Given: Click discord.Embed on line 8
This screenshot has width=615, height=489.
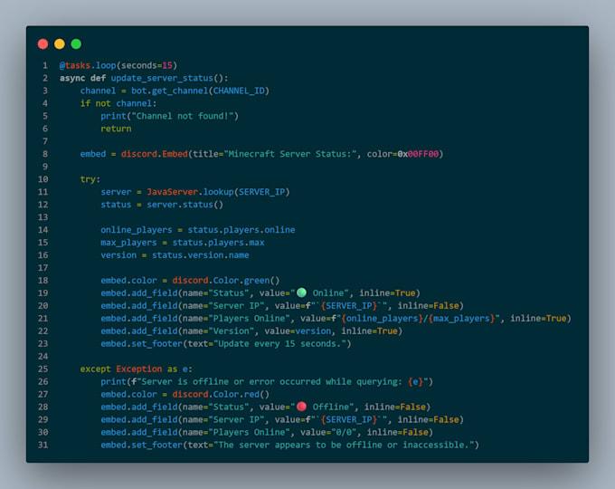Looking at the screenshot, I should pos(154,154).
